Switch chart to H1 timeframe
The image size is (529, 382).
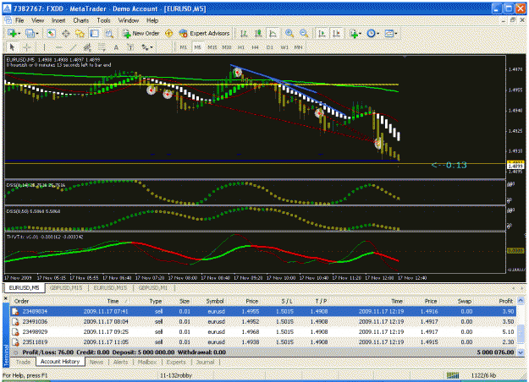241,47
